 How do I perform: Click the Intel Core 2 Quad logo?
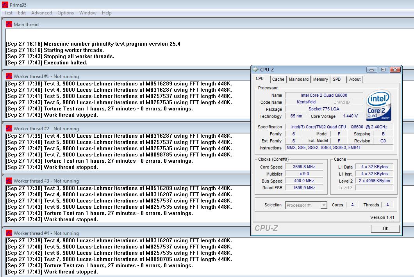pyautogui.click(x=378, y=105)
